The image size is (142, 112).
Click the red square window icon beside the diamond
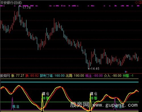(140, 2)
